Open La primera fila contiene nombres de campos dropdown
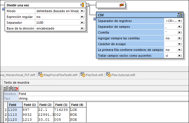 click(179, 50)
